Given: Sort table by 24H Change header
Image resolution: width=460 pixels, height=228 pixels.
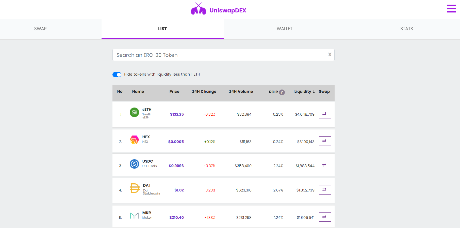Looking at the screenshot, I should 204,92.
